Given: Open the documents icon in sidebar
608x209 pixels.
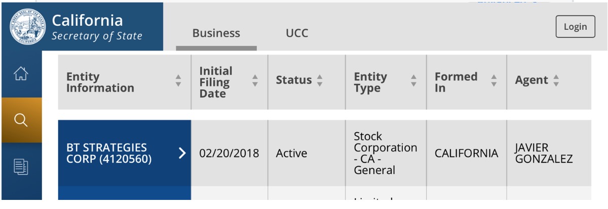Looking at the screenshot, I should (x=21, y=166).
